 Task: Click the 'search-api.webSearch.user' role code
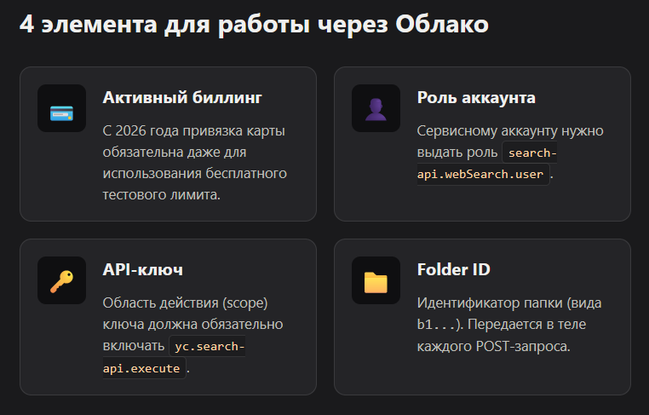point(487,164)
